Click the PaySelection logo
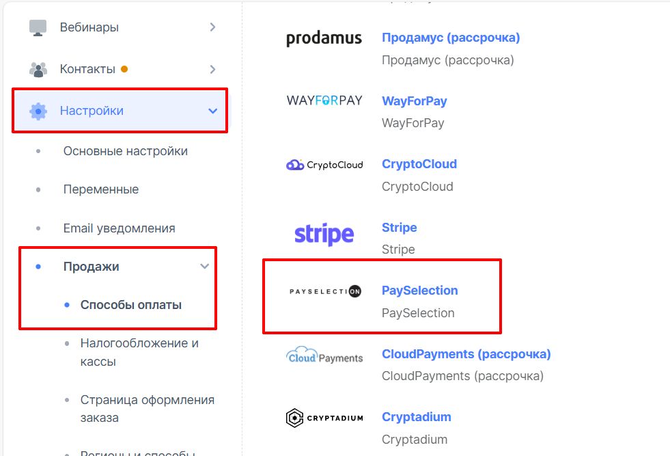The width and height of the screenshot is (670, 456). (x=325, y=291)
